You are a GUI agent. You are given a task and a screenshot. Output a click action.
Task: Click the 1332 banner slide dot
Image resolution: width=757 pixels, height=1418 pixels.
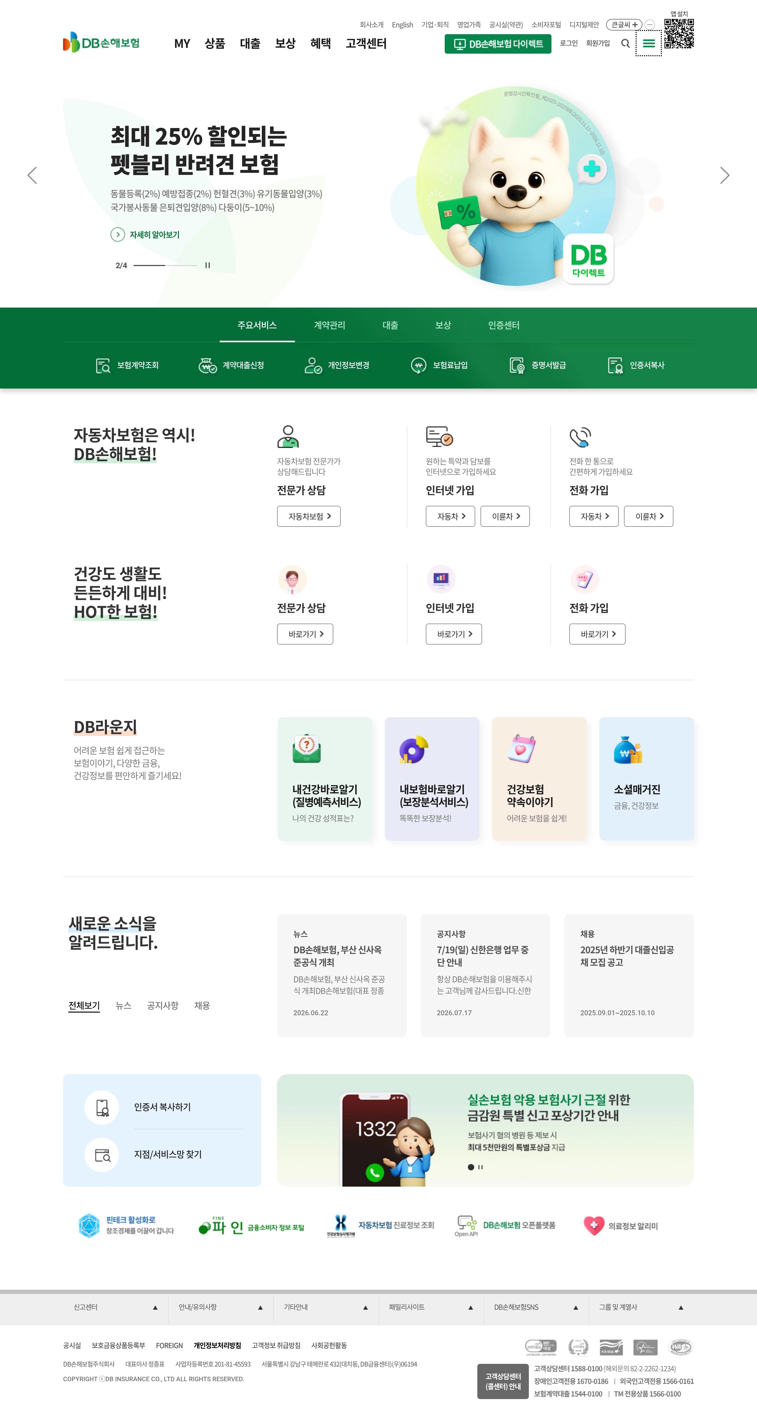[x=471, y=1167]
